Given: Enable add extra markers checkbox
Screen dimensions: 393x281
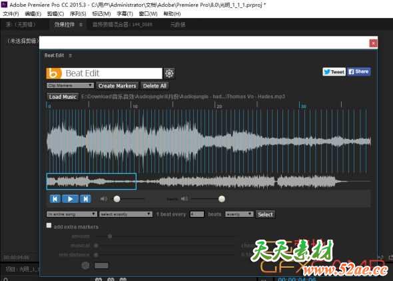Looking at the screenshot, I should pos(49,225).
